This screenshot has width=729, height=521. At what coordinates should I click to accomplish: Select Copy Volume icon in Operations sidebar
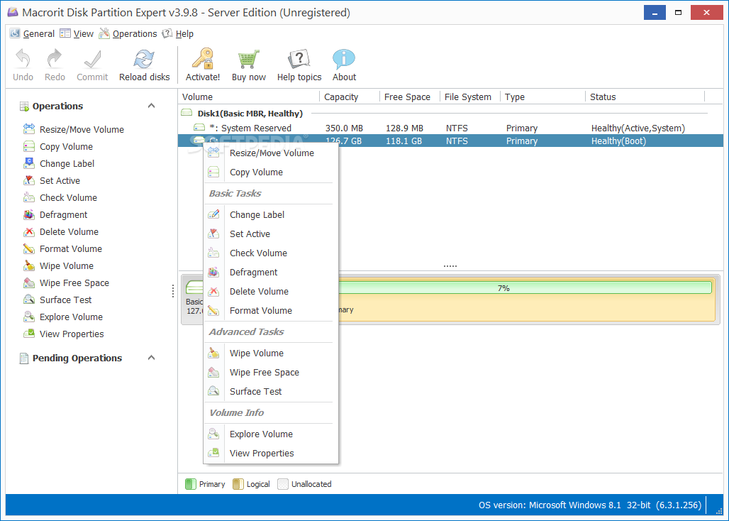coord(29,146)
